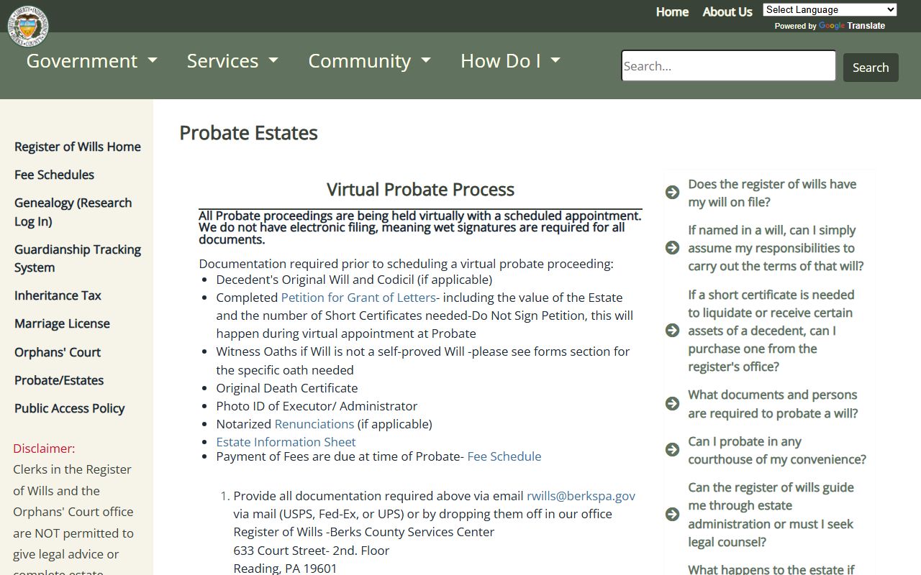
Task: Open Fee Schedules in sidebar
Action: [x=54, y=175]
